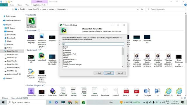Open Network in the navigation pane
This screenshot has height=105, width=187.
click(9, 78)
